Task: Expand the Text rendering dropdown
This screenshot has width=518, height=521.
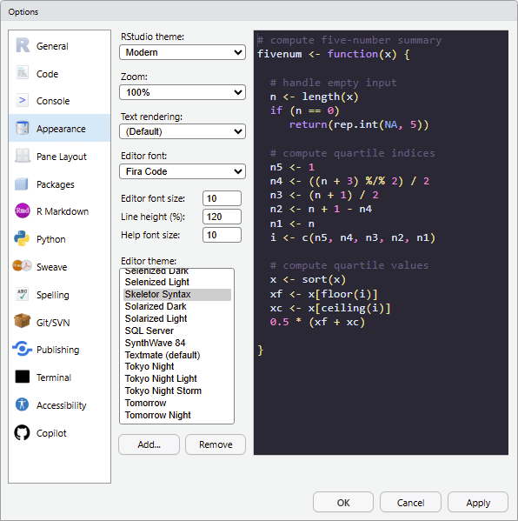Action: click(x=183, y=131)
